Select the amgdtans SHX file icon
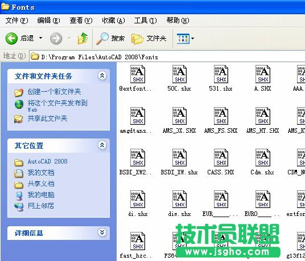Image resolution: width=305 pixels, height=261 pixels. pos(138,116)
